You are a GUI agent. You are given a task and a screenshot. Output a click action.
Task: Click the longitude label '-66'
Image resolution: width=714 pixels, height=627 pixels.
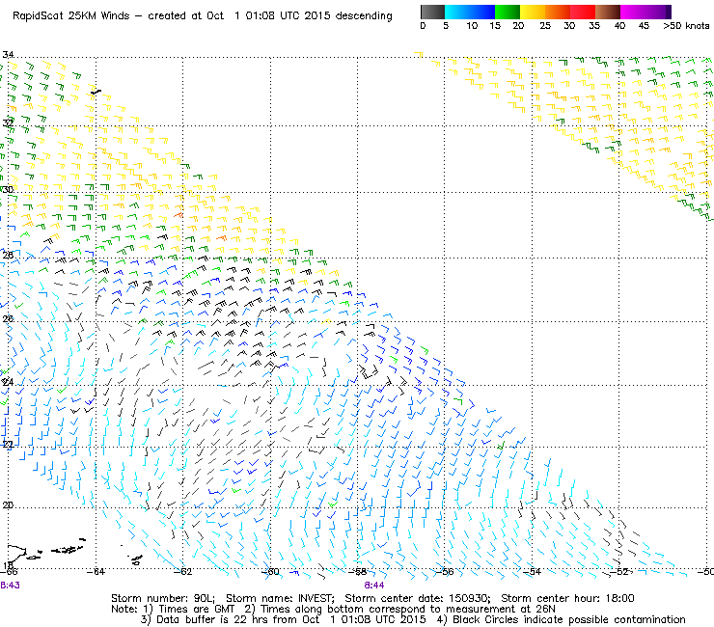tap(9, 571)
